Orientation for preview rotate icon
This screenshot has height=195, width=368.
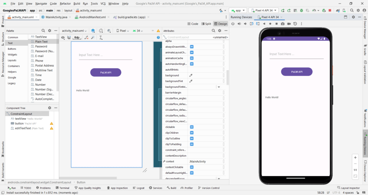point(101,31)
